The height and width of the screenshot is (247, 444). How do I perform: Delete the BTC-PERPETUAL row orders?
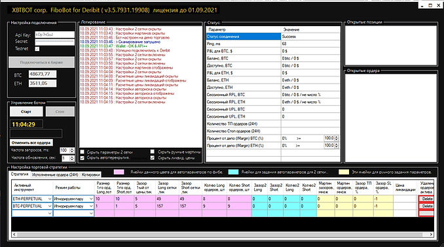pos(427,206)
